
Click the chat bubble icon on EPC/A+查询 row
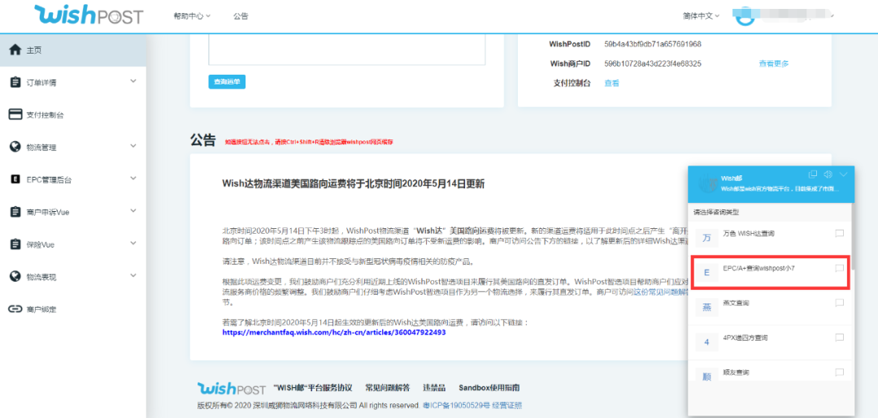(x=839, y=268)
